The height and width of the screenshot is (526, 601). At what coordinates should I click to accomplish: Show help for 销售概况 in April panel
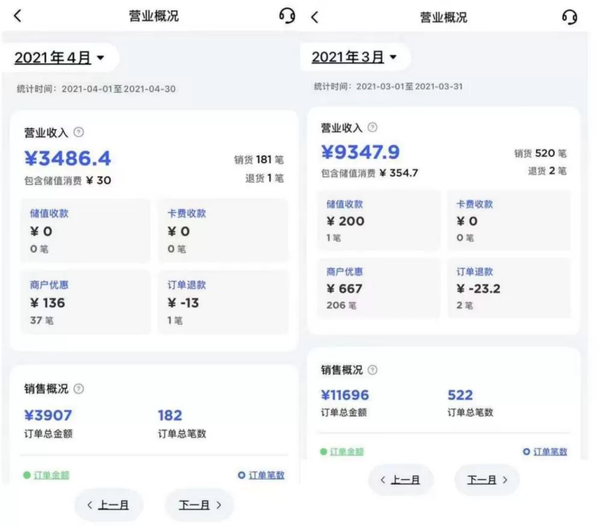click(x=79, y=389)
